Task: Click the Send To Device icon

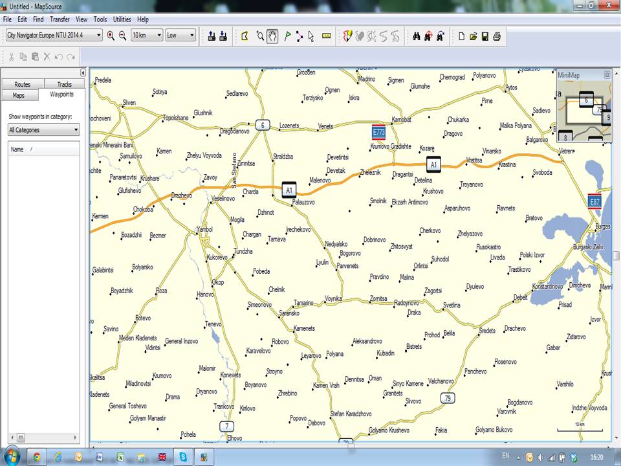Action: point(212,36)
